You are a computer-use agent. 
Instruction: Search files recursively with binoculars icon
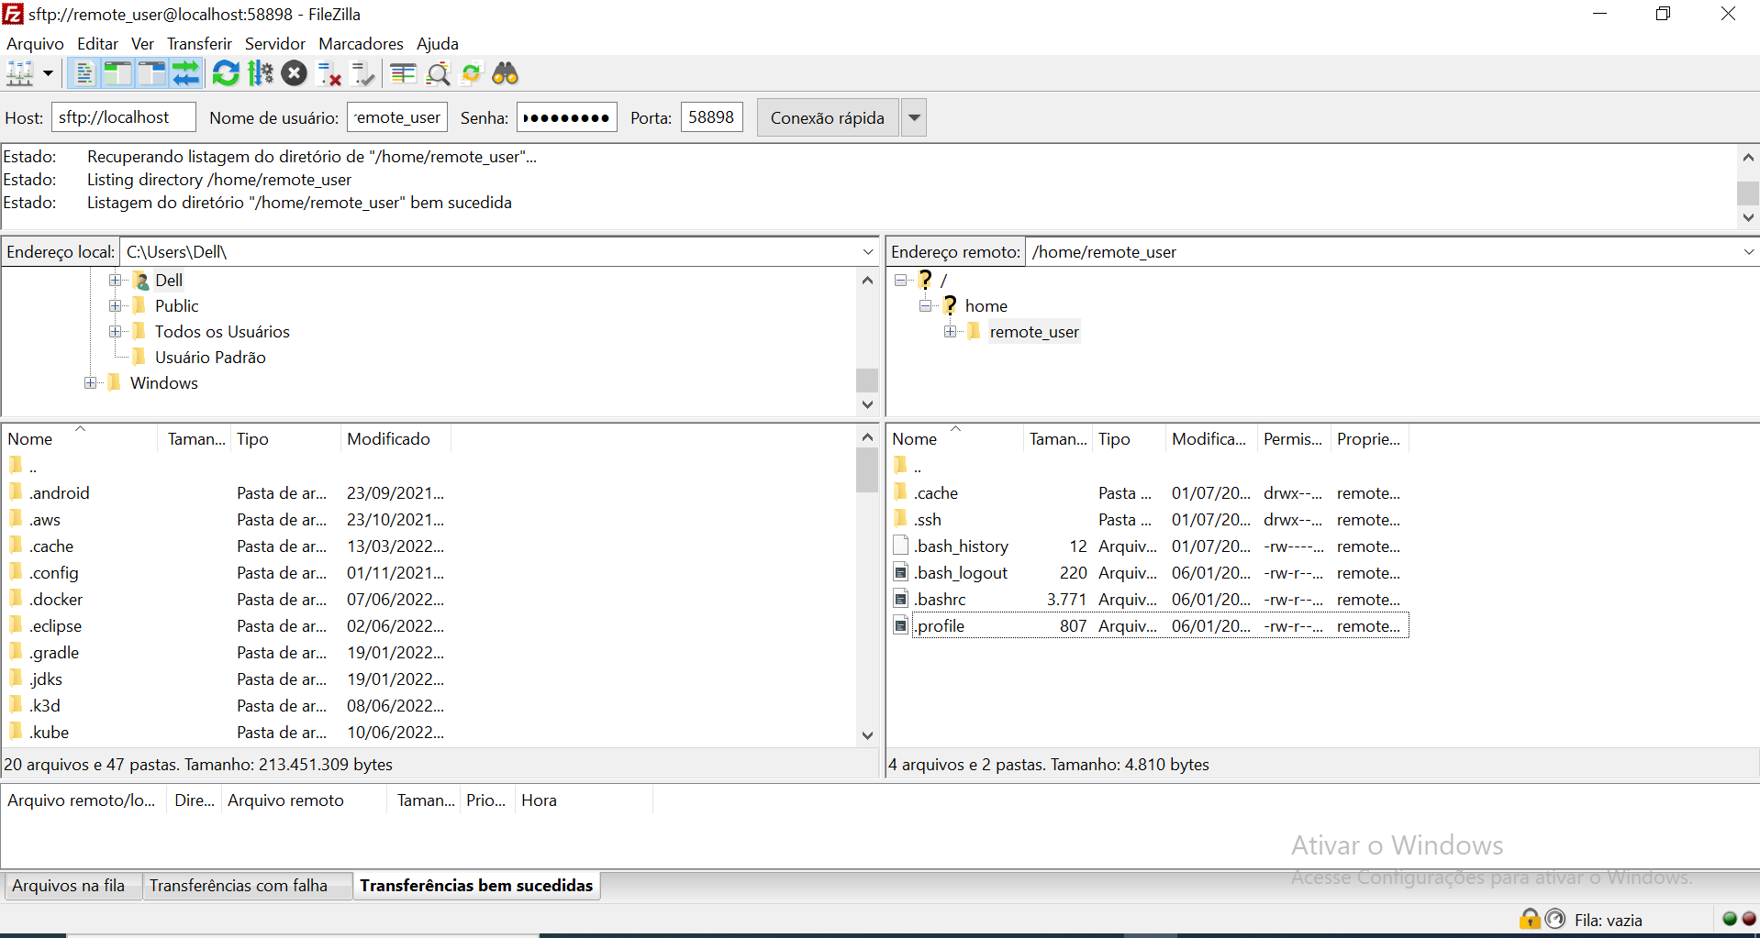[x=506, y=73]
